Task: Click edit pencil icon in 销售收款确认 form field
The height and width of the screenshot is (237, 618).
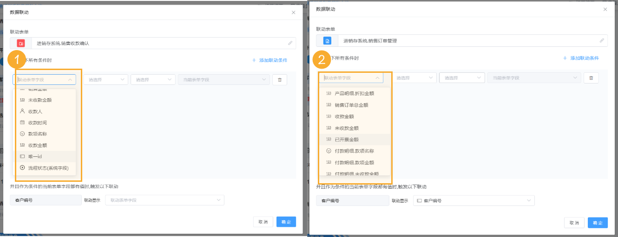Action: click(290, 43)
